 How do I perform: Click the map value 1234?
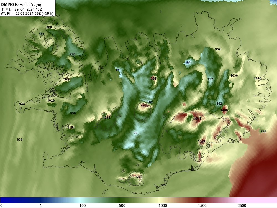tap(106, 118)
